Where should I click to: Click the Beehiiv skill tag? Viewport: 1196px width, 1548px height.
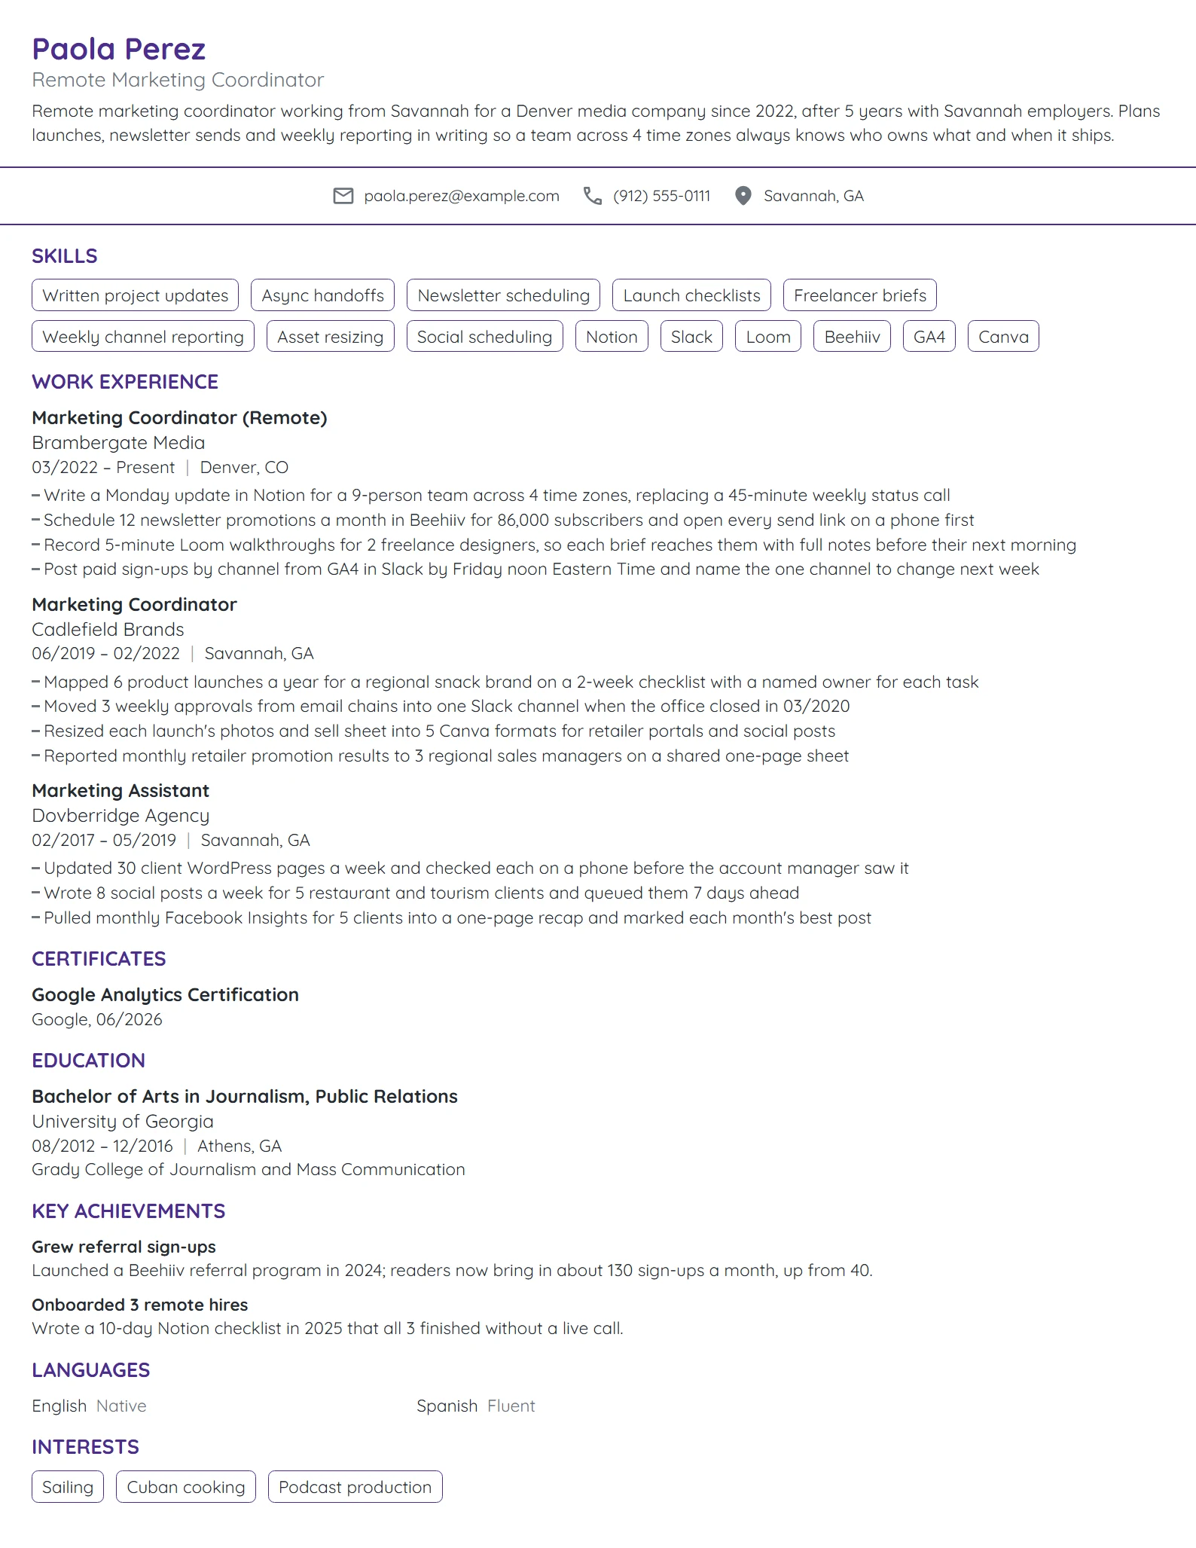(x=852, y=337)
